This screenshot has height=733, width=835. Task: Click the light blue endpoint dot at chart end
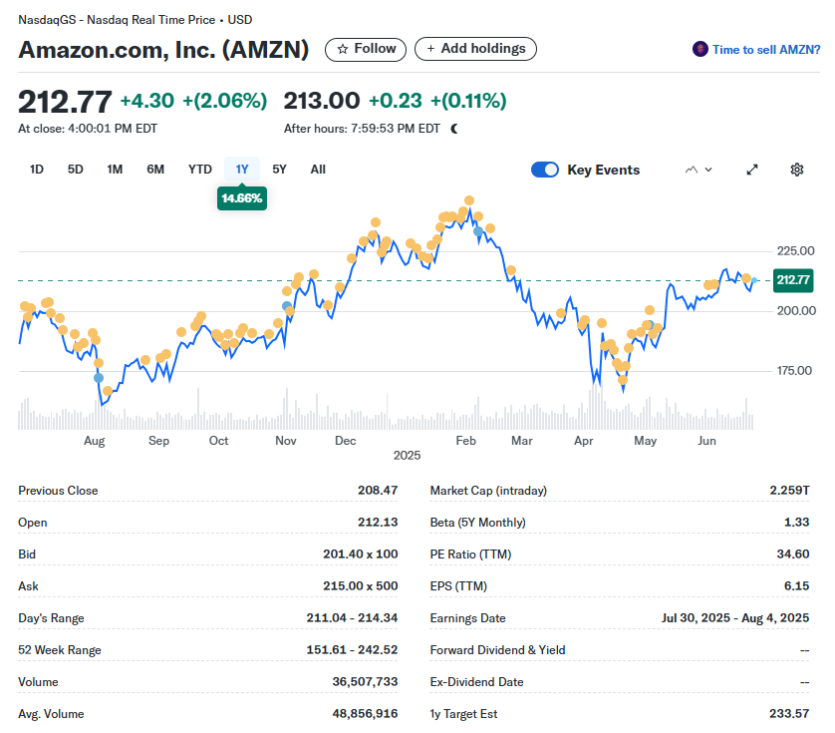pyautogui.click(x=754, y=280)
